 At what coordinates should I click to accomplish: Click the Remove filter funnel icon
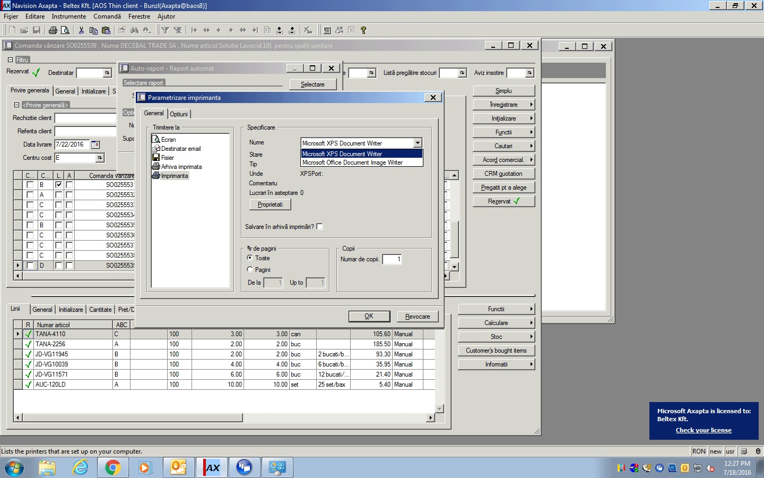pos(178,30)
